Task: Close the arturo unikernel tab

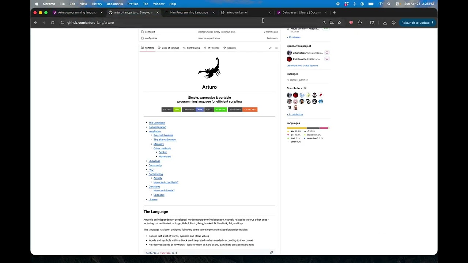Action: (270, 12)
